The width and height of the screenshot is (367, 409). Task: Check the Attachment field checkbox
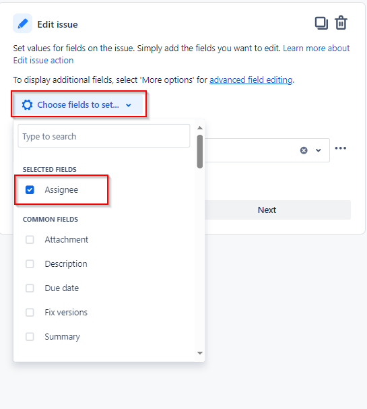(30, 239)
